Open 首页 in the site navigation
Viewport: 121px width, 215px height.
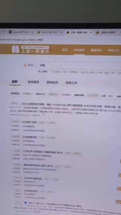(65, 50)
